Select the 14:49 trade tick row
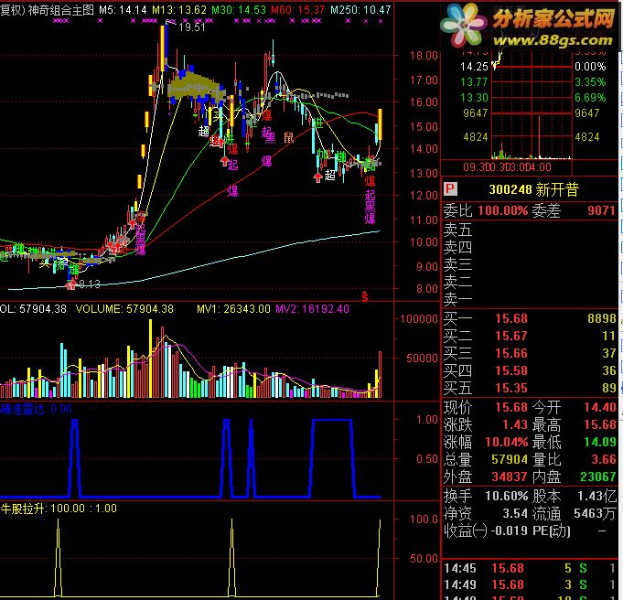 pyautogui.click(x=530, y=584)
